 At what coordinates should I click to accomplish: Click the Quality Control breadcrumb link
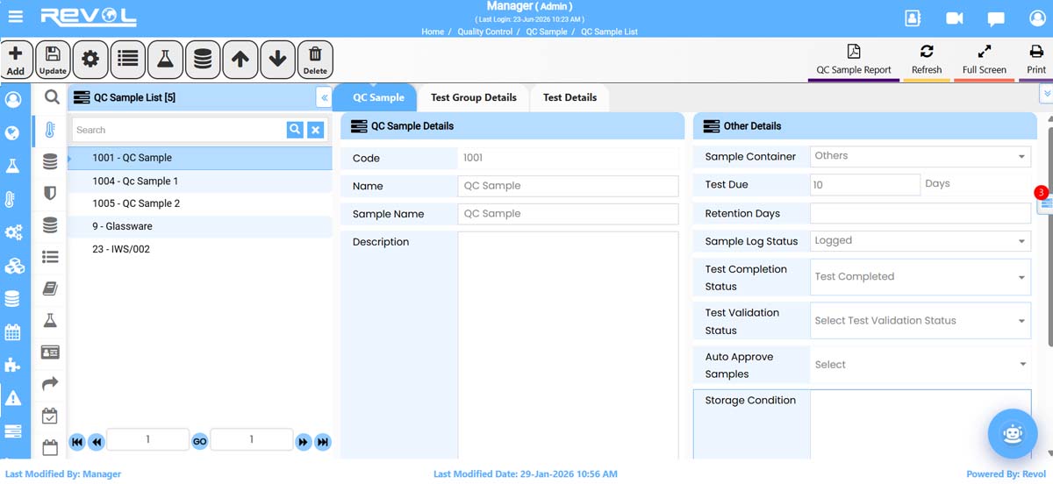[x=486, y=32]
